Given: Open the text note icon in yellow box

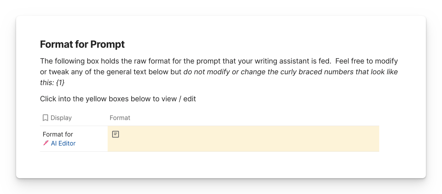Looking at the screenshot, I should tap(115, 134).
